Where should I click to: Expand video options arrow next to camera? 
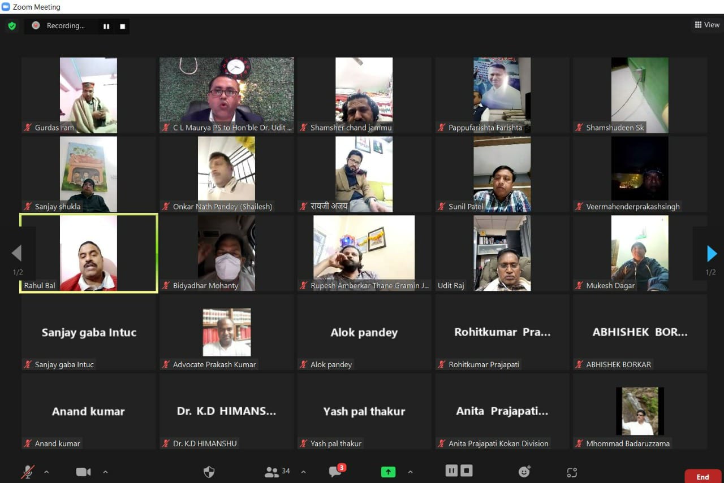click(x=105, y=472)
